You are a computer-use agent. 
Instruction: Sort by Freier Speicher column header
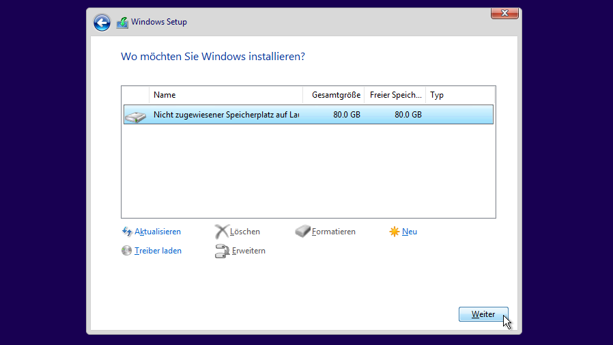395,95
